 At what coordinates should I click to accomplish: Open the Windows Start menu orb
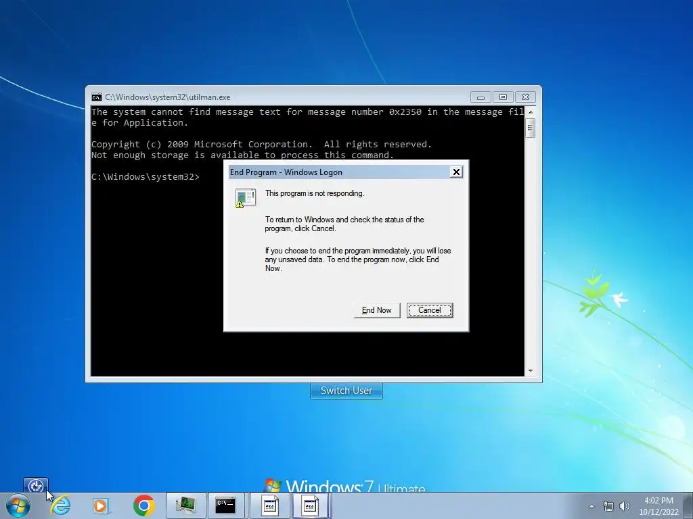click(18, 505)
